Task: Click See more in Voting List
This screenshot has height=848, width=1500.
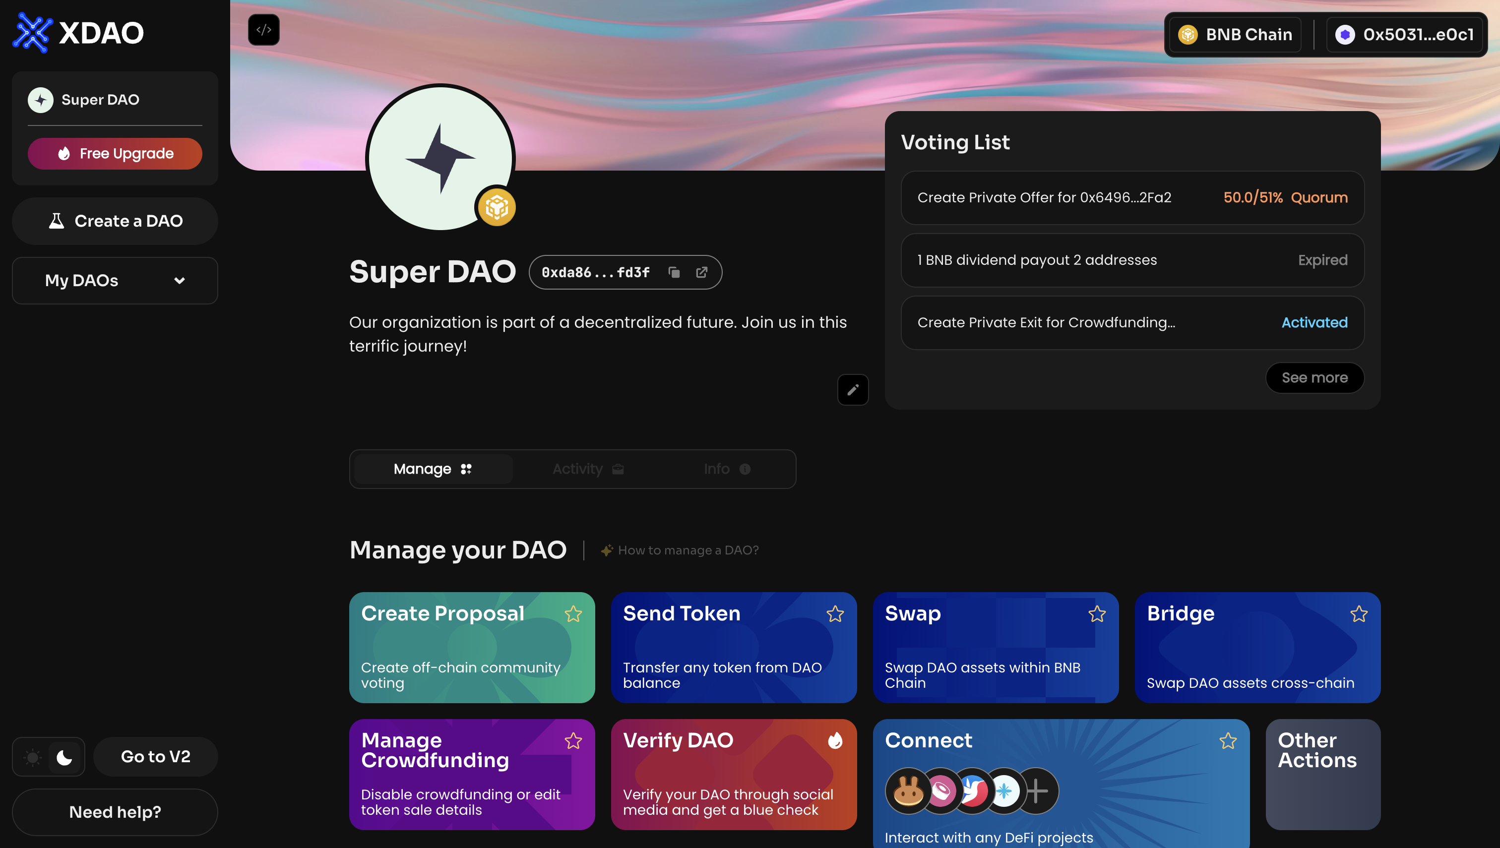Action: tap(1315, 377)
